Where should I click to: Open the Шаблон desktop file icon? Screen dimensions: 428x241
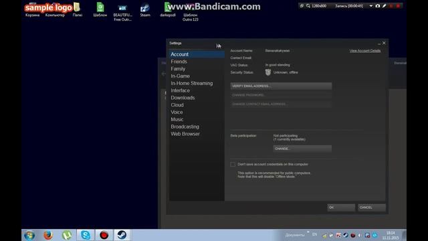(100, 10)
